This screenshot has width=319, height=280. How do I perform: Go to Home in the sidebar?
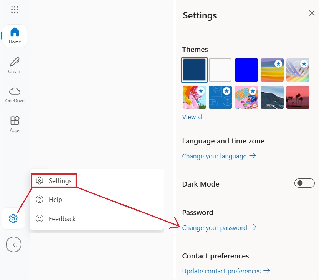[15, 35]
